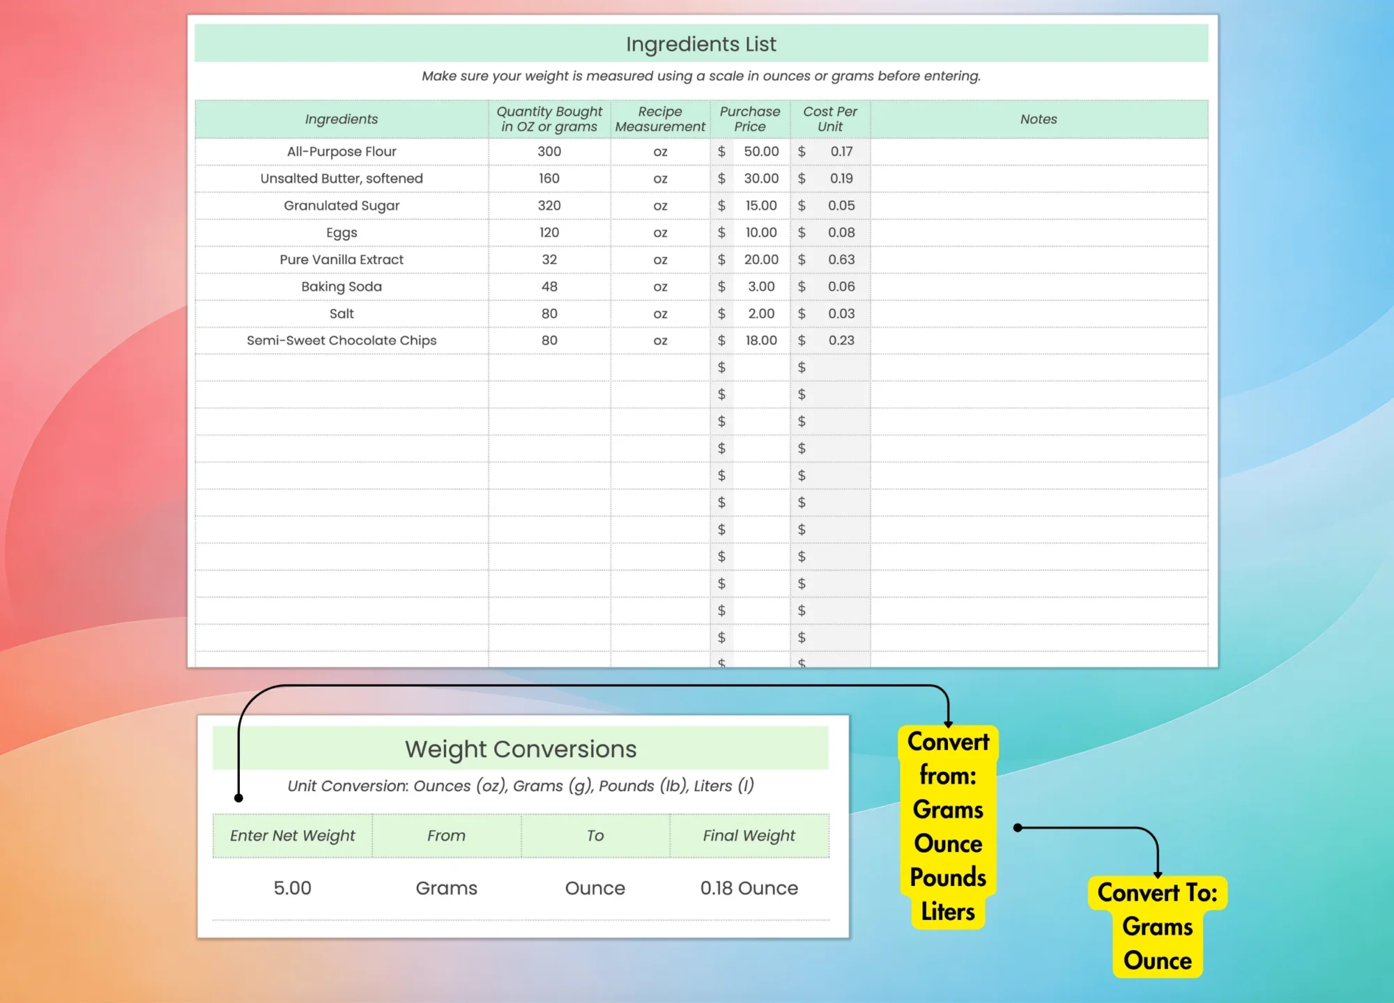Click the Notes cell for All-Purpose Flour
This screenshot has width=1394, height=1003.
tap(1039, 151)
